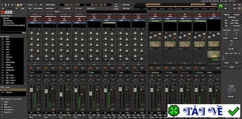Solo the Snare channel with S button

[x=53, y=76]
